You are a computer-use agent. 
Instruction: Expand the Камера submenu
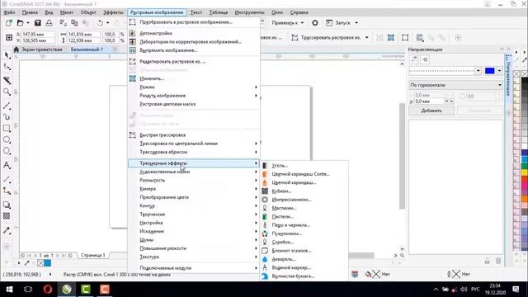194,189
